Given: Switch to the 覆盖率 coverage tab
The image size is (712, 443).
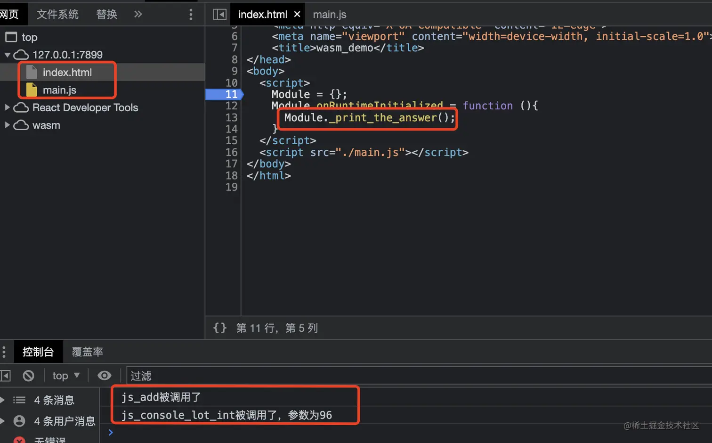Looking at the screenshot, I should (87, 352).
